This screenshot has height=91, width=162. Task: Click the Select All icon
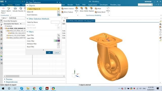tap(58, 12)
